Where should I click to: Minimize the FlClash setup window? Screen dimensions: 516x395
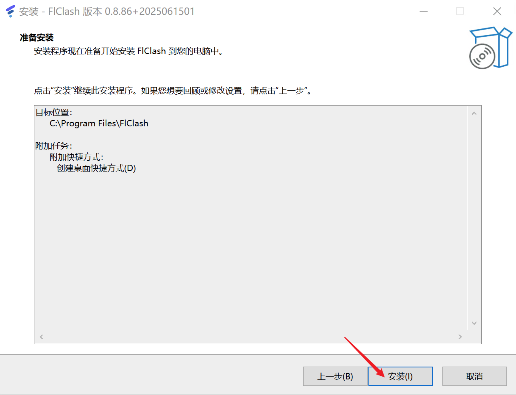(x=424, y=11)
